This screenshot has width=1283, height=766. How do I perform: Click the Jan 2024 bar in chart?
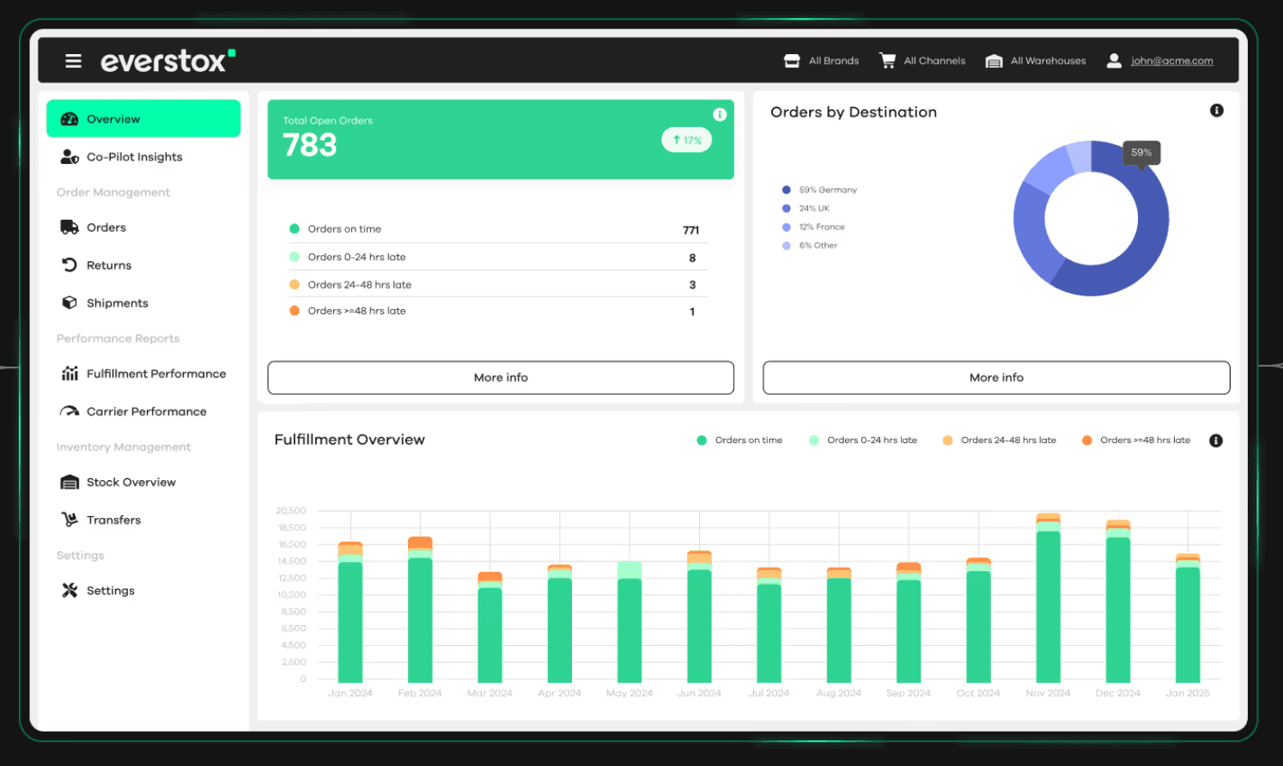pyautogui.click(x=350, y=612)
